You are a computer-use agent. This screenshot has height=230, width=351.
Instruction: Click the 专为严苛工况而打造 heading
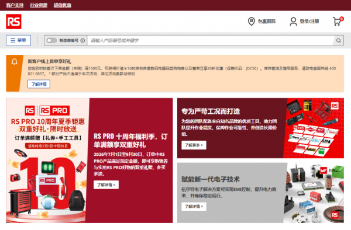pyautogui.click(x=211, y=111)
